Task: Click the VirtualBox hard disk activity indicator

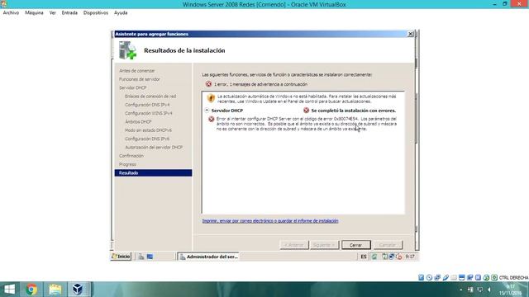Action: pyautogui.click(x=421, y=277)
